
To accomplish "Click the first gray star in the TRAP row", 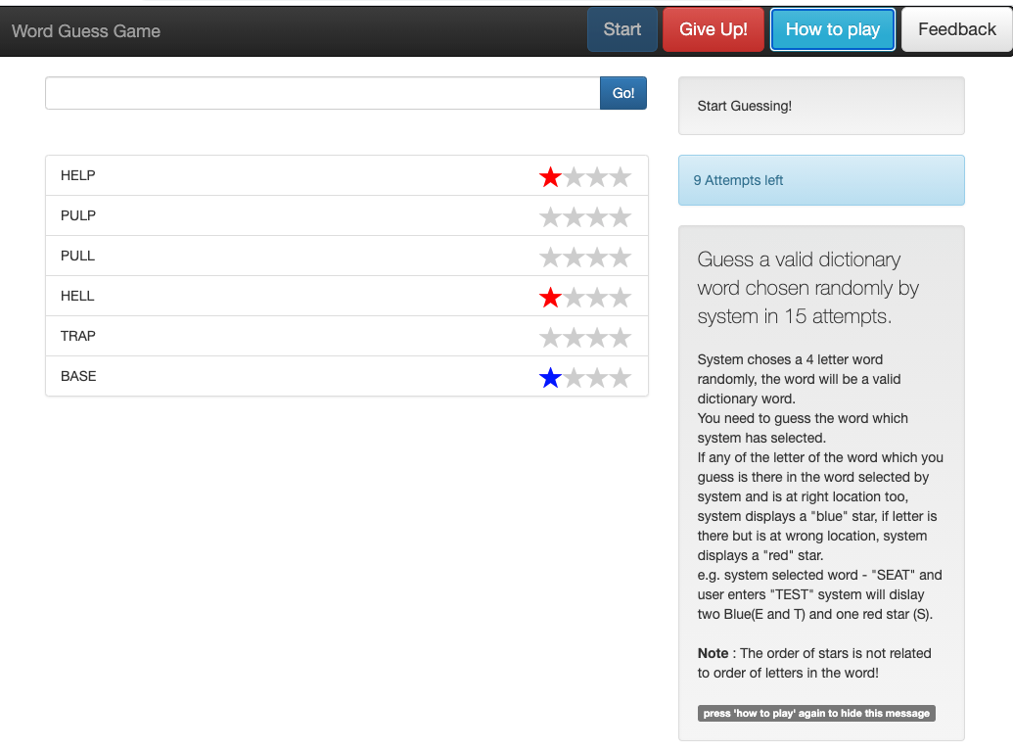I will point(550,338).
